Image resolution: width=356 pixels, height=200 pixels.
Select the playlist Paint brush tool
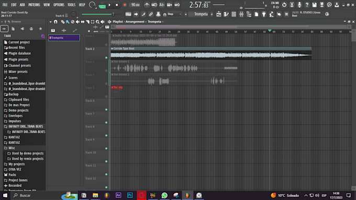click(68, 22)
